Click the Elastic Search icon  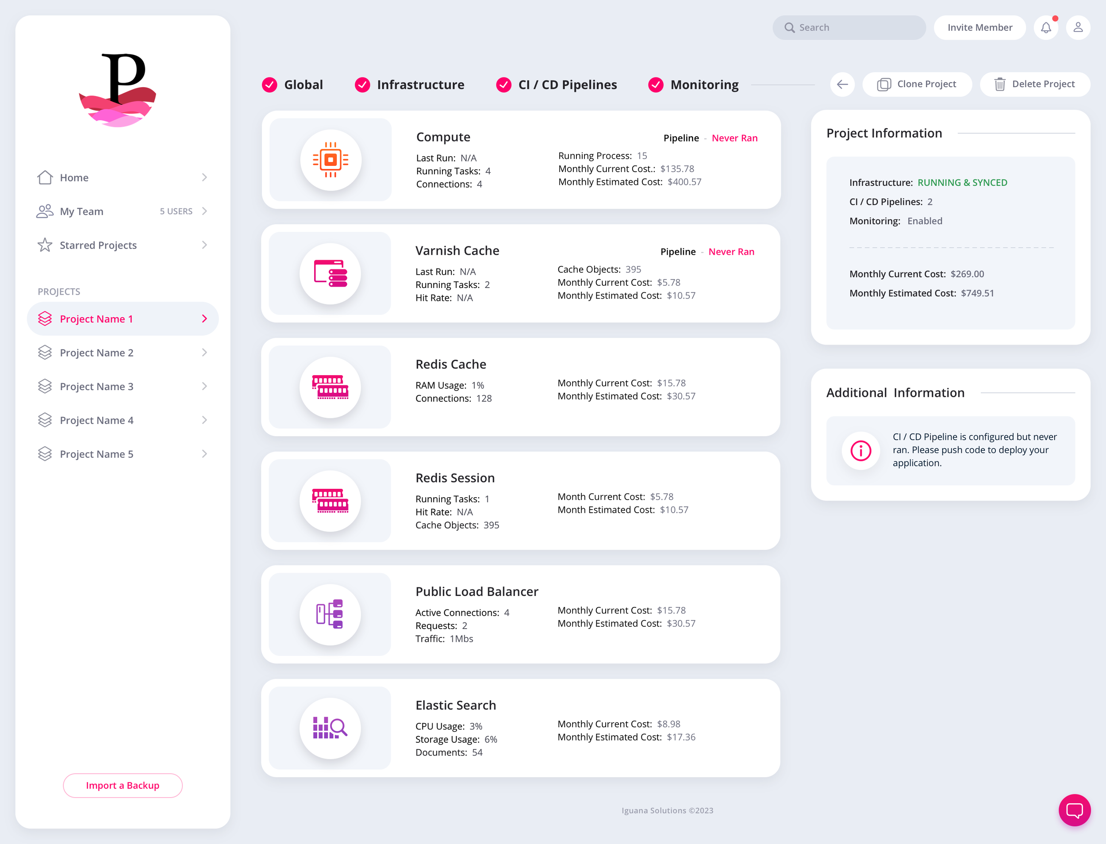(x=330, y=728)
